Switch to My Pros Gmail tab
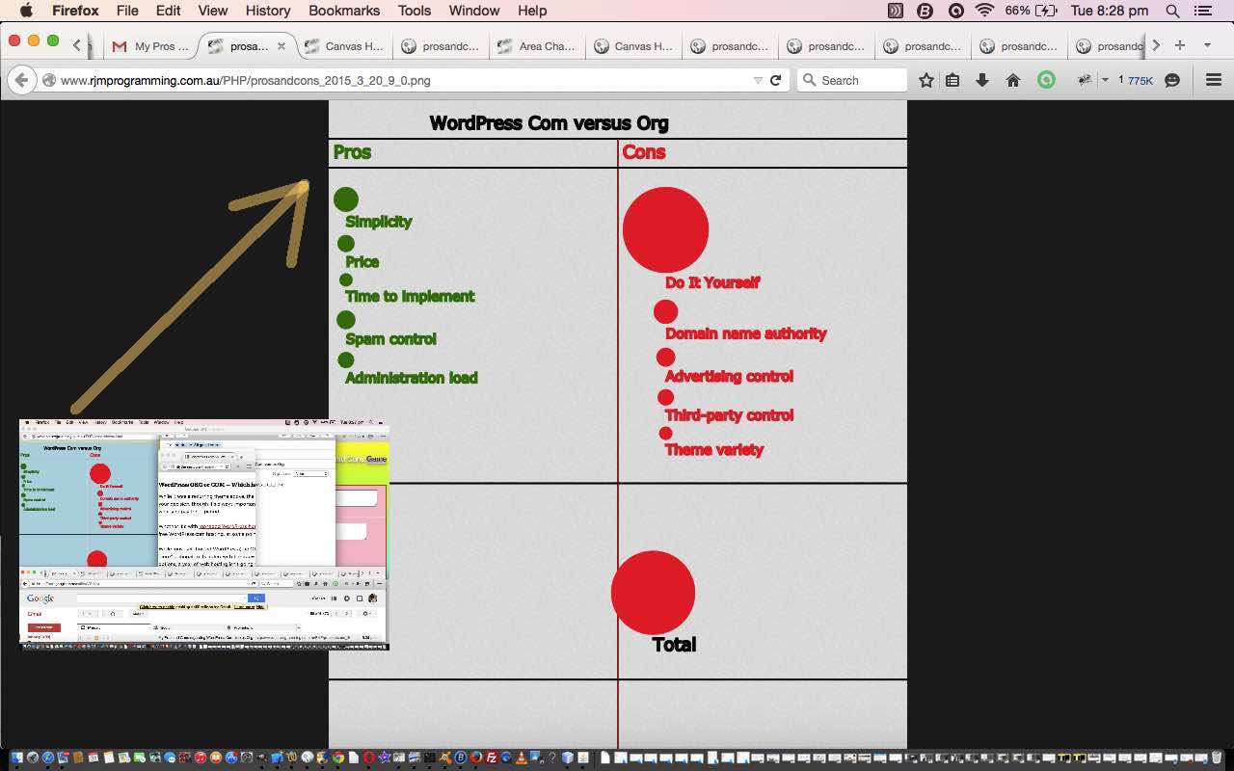Screen dimensions: 1234x771 click(x=150, y=46)
